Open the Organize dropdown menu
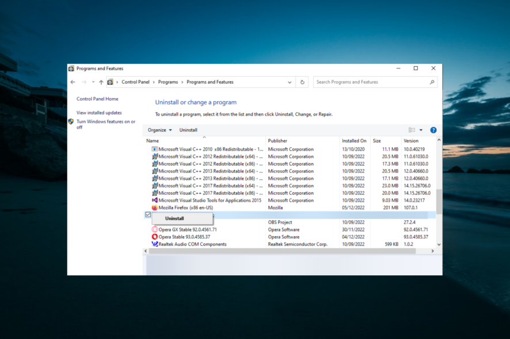This screenshot has height=339, width=510. click(159, 130)
